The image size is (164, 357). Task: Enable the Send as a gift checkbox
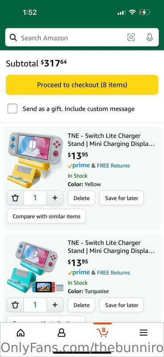pyautogui.click(x=12, y=108)
